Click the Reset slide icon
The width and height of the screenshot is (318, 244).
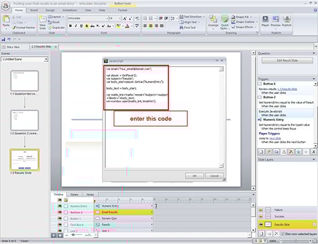pyautogui.click(x=54, y=23)
